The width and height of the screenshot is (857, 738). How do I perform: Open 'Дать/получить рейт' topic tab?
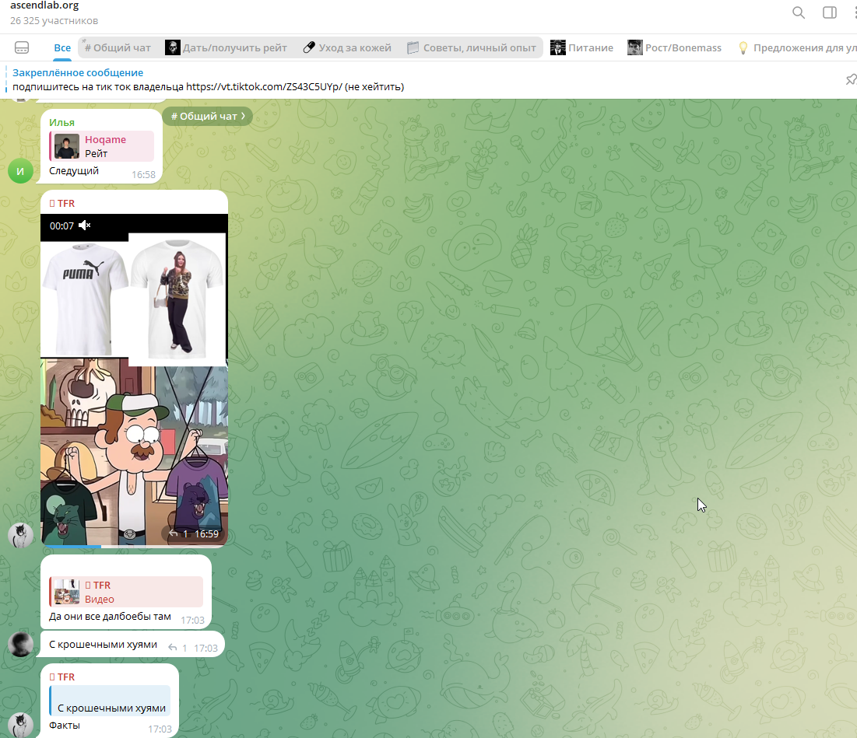(x=227, y=48)
